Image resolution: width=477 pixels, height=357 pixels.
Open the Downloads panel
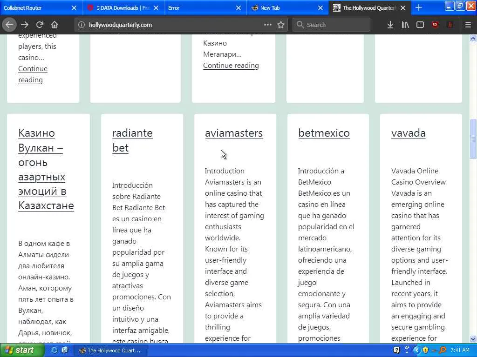click(390, 25)
